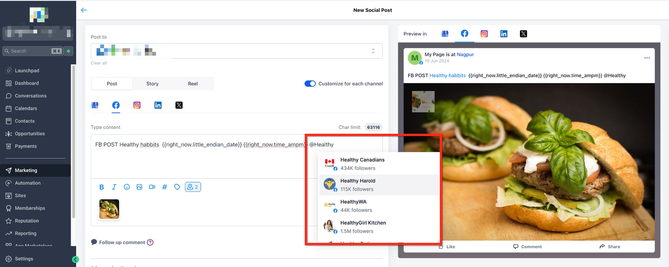This screenshot has width=669, height=267.
Task: Switch to the Reel tab
Action: [x=193, y=84]
